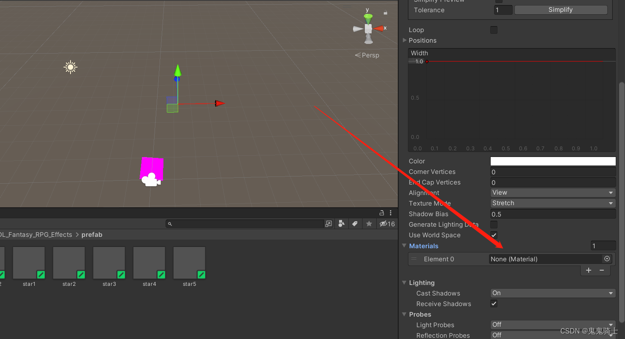Select the star3 asset thumbnail
The image size is (625, 339).
(x=109, y=262)
